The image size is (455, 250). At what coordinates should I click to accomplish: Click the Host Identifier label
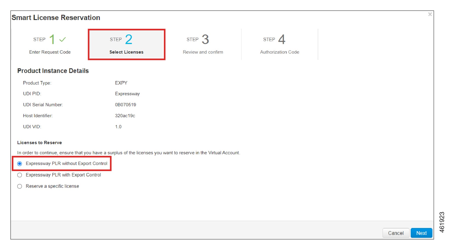coord(38,116)
